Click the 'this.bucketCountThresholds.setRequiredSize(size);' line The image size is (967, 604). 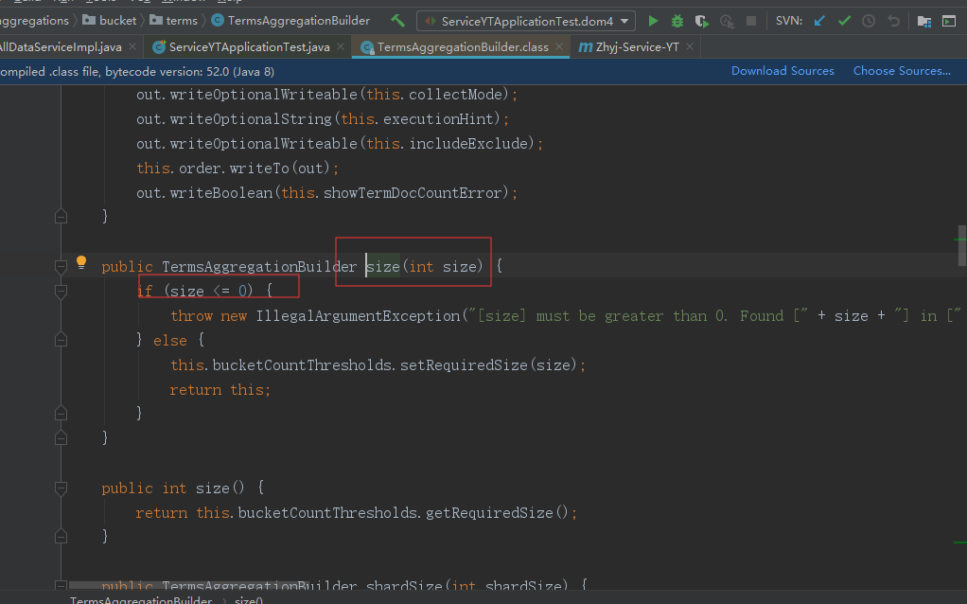click(x=378, y=365)
